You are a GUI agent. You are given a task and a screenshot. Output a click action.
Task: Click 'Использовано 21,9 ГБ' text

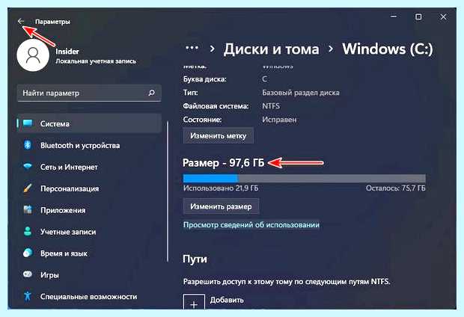point(221,188)
